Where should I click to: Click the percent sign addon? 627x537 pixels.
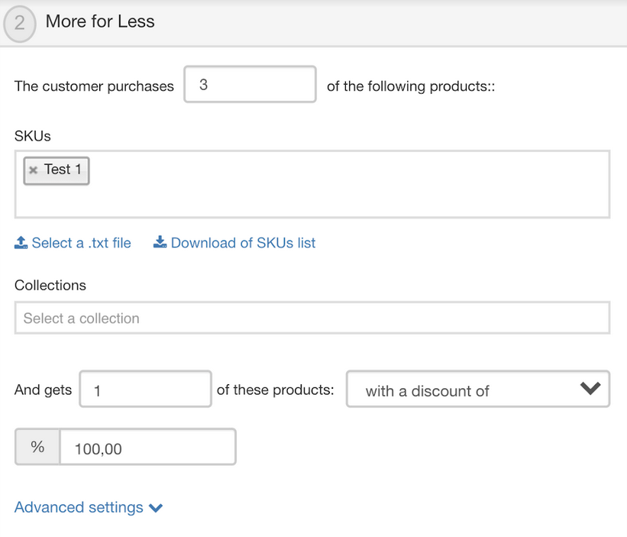point(37,448)
